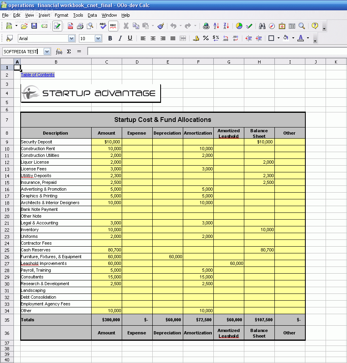Open Background Color paint bucket dropdown arrow
The height and width of the screenshot is (363, 347).
(293, 38)
